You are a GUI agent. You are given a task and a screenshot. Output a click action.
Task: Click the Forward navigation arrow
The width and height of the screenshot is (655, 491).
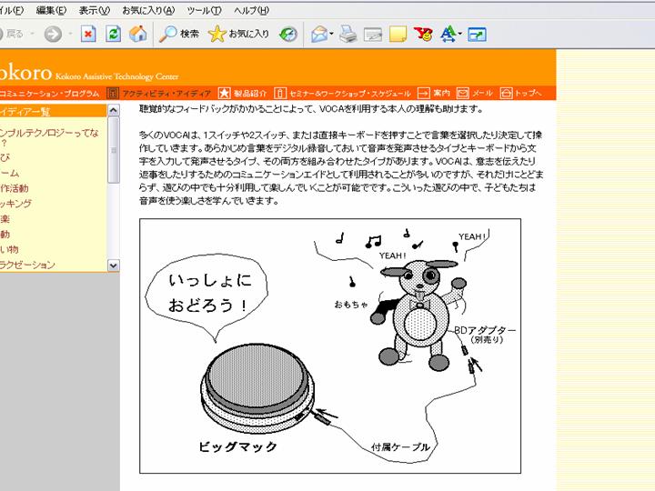coord(53,34)
